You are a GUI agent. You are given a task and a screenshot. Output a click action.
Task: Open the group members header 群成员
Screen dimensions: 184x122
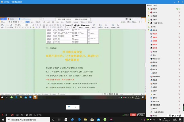pos(153,5)
